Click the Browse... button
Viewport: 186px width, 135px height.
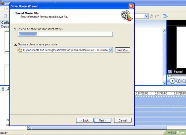122,50
